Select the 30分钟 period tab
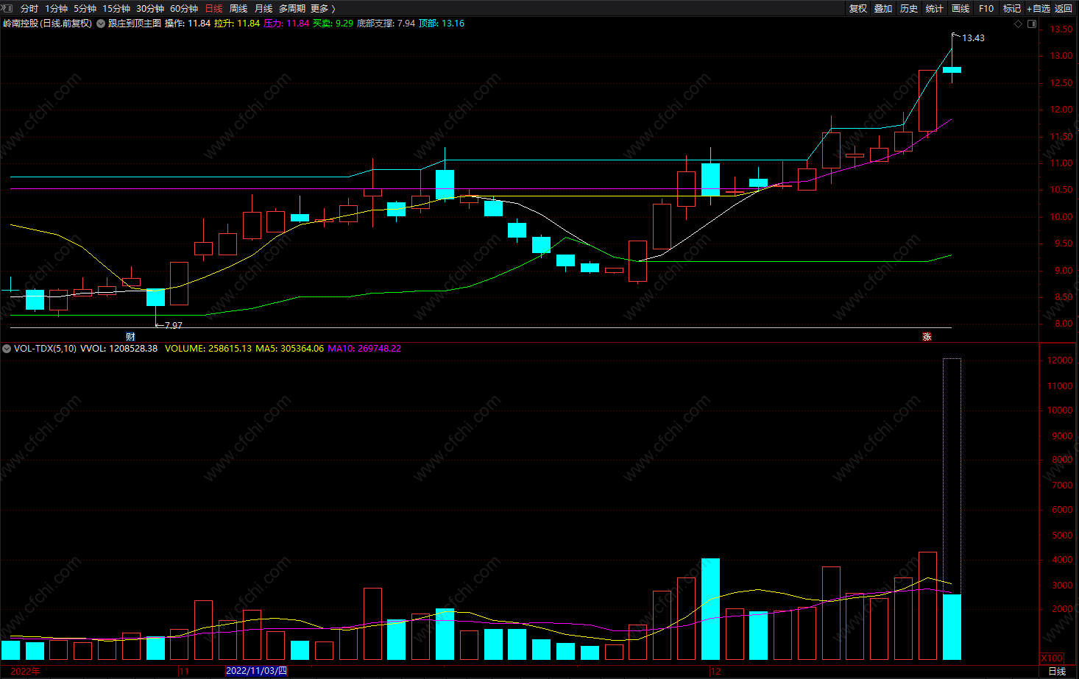The height and width of the screenshot is (679, 1079). pyautogui.click(x=150, y=9)
